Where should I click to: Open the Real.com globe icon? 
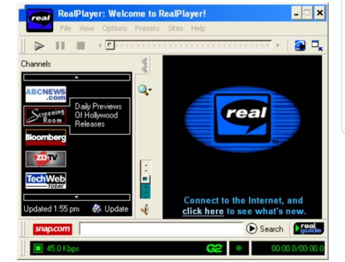pyautogui.click(x=300, y=46)
